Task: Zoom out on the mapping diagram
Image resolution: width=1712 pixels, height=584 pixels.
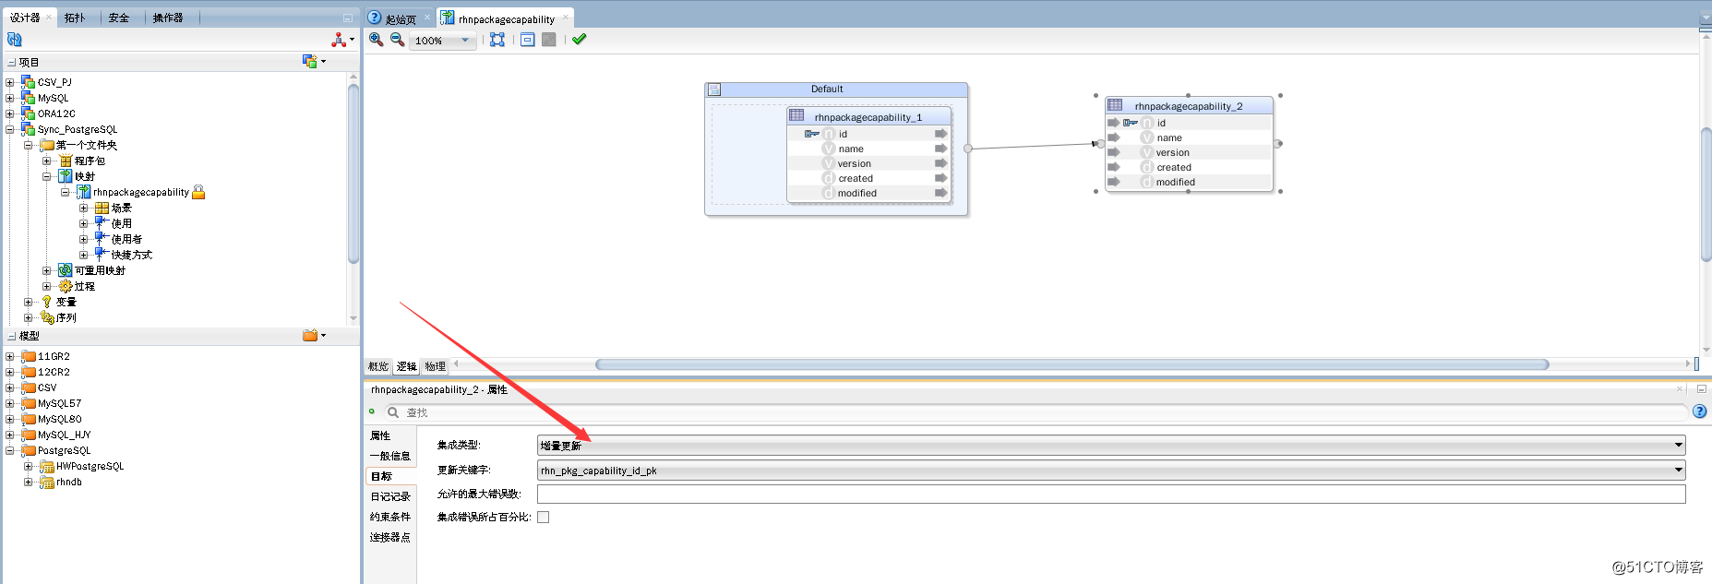Action: (x=397, y=40)
